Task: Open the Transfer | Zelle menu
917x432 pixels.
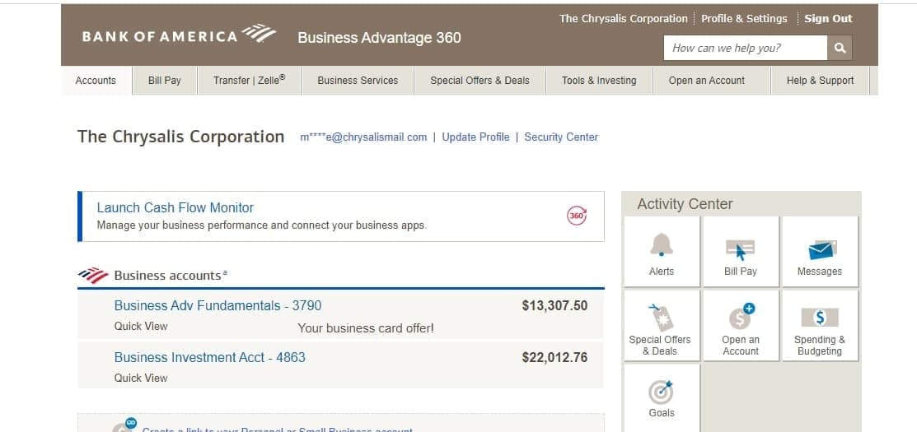Action: click(249, 81)
